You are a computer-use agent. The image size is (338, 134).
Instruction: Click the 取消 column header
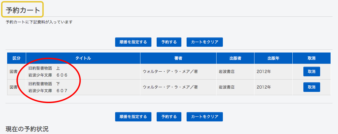(x=312, y=58)
